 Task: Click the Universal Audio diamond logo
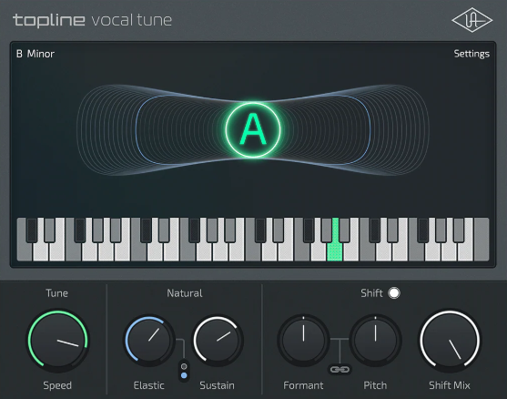coord(472,20)
